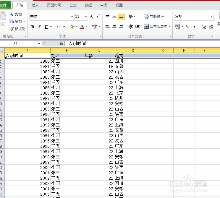Viewport: 220px width, 198px height.
Task: Apply comma style number format
Action: pyautogui.click(x=195, y=27)
